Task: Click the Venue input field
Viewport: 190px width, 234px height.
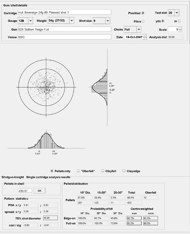Action: [x=64, y=37]
